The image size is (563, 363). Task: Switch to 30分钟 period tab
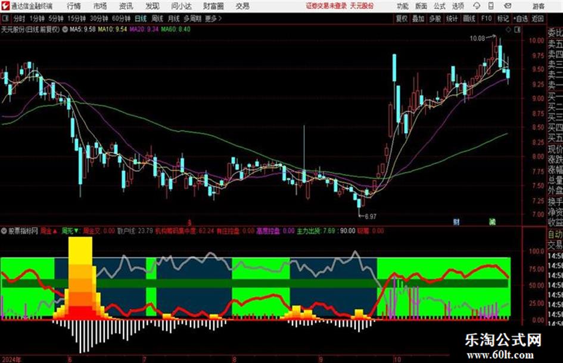[99, 18]
